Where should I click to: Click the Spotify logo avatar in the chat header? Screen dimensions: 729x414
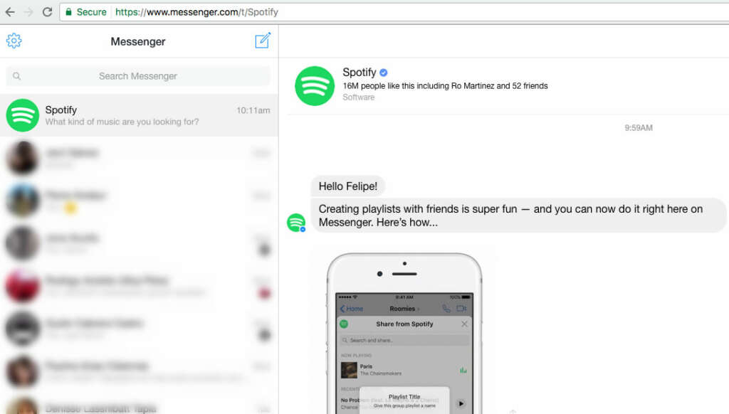(314, 85)
